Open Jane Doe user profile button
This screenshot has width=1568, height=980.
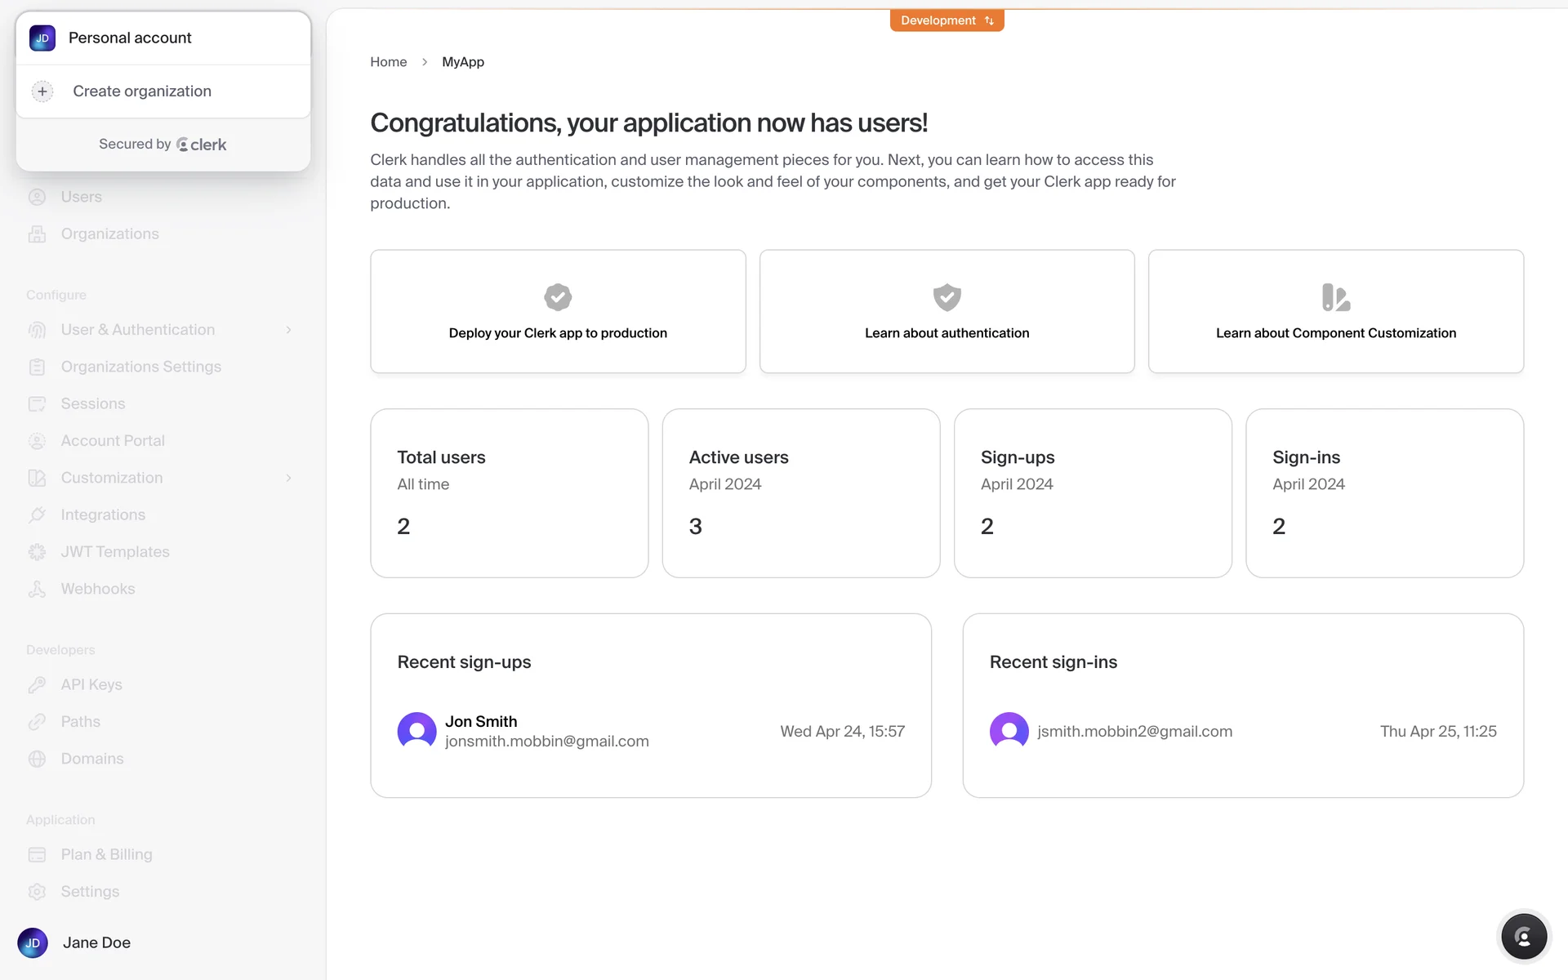[x=75, y=942]
